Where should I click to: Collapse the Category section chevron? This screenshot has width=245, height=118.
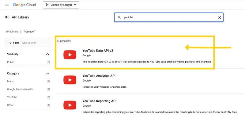tap(48, 74)
